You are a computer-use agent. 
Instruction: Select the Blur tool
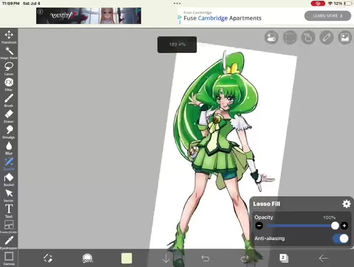click(x=9, y=148)
